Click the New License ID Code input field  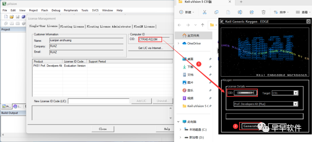(x=99, y=101)
